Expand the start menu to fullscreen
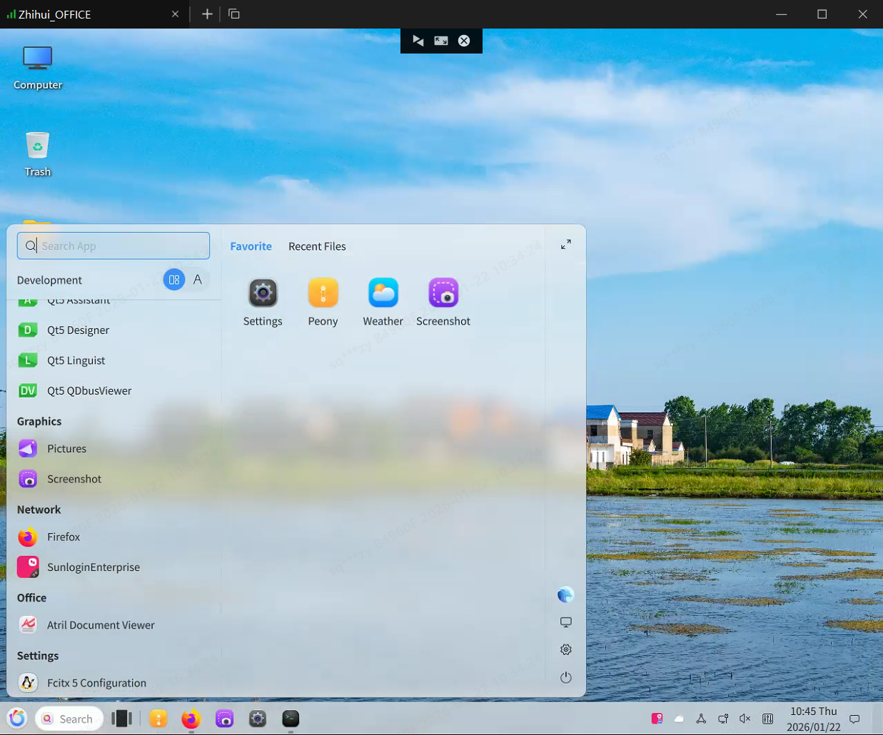Viewport: 883px width, 735px height. [x=565, y=243]
